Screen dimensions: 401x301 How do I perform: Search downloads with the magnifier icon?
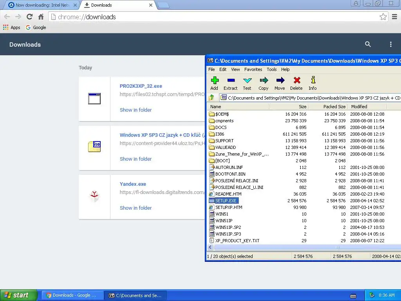tap(368, 44)
